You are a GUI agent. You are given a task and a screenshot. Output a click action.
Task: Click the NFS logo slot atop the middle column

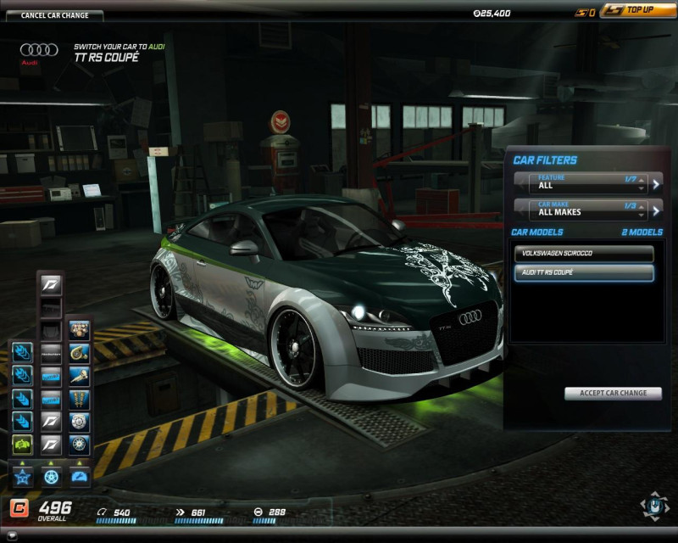pyautogui.click(x=51, y=285)
